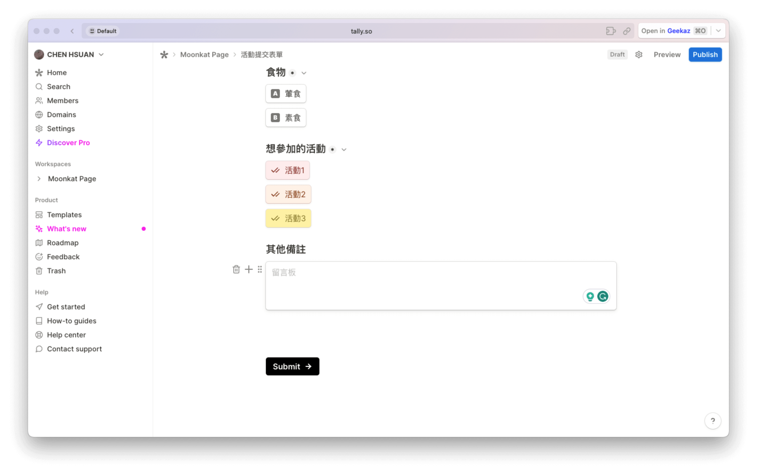Image resolution: width=757 pixels, height=474 pixels.
Task: Publish the form
Action: click(705, 55)
